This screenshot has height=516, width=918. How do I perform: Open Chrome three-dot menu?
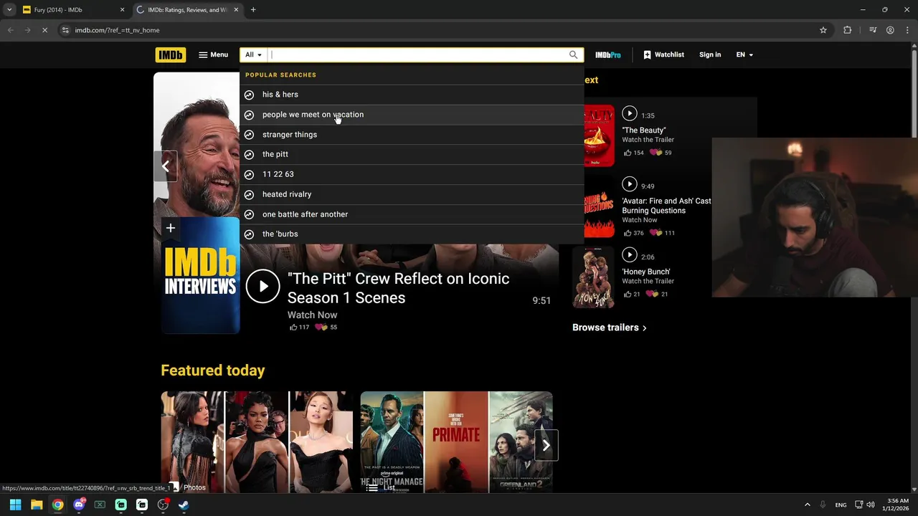pyautogui.click(x=907, y=30)
